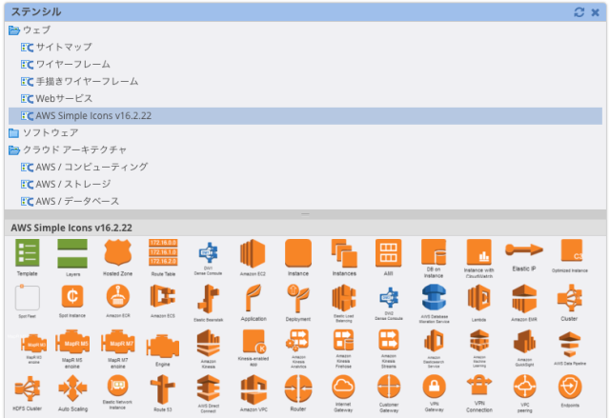
Task: Select the Lambda icon
Action: pos(478,299)
